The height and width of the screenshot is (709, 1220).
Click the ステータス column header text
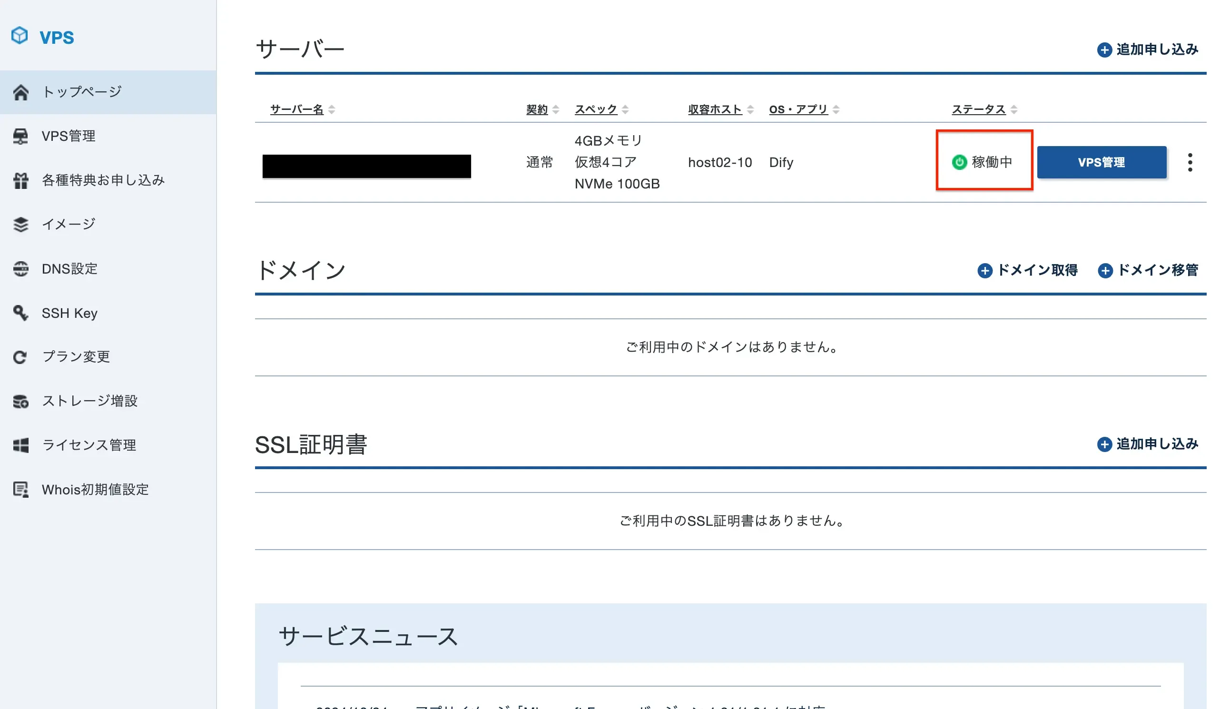[978, 109]
